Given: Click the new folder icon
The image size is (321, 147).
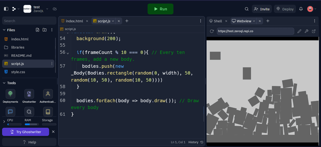Looking at the screenshot, I should tap(45, 30).
